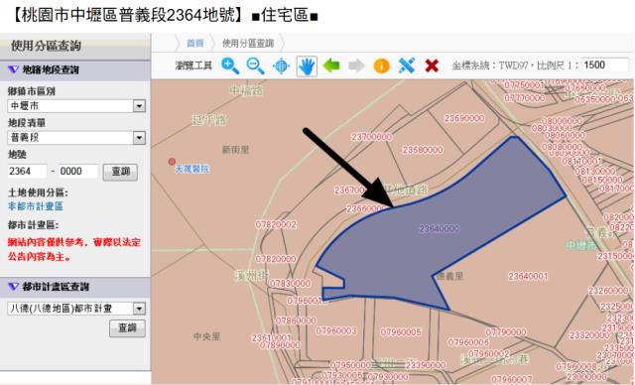Click the 延平路 road label
This screenshot has height=385, width=635.
(209, 120)
